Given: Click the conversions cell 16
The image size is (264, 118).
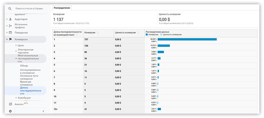Looking at the screenshot, I should 86,71.
